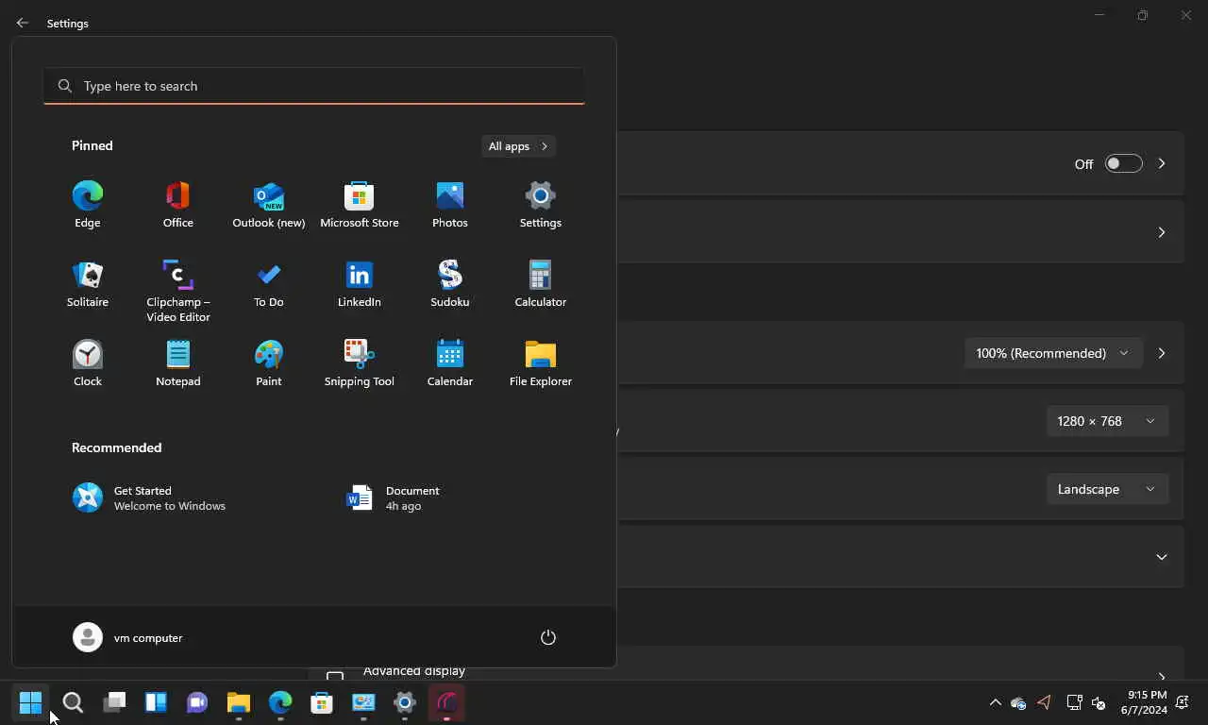
Task: Open the Clock app
Action: coord(88,363)
